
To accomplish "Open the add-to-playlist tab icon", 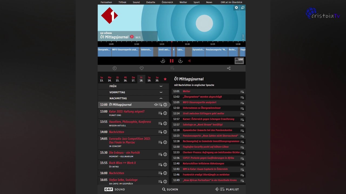I will pyautogui.click(x=172, y=68).
